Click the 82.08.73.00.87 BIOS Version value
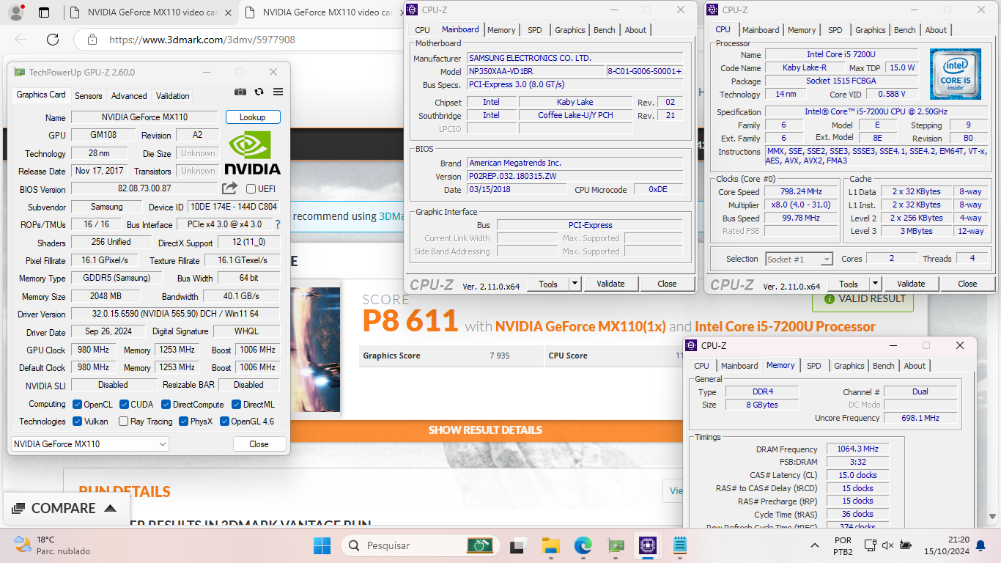Image resolution: width=1001 pixels, height=563 pixels. (144, 189)
